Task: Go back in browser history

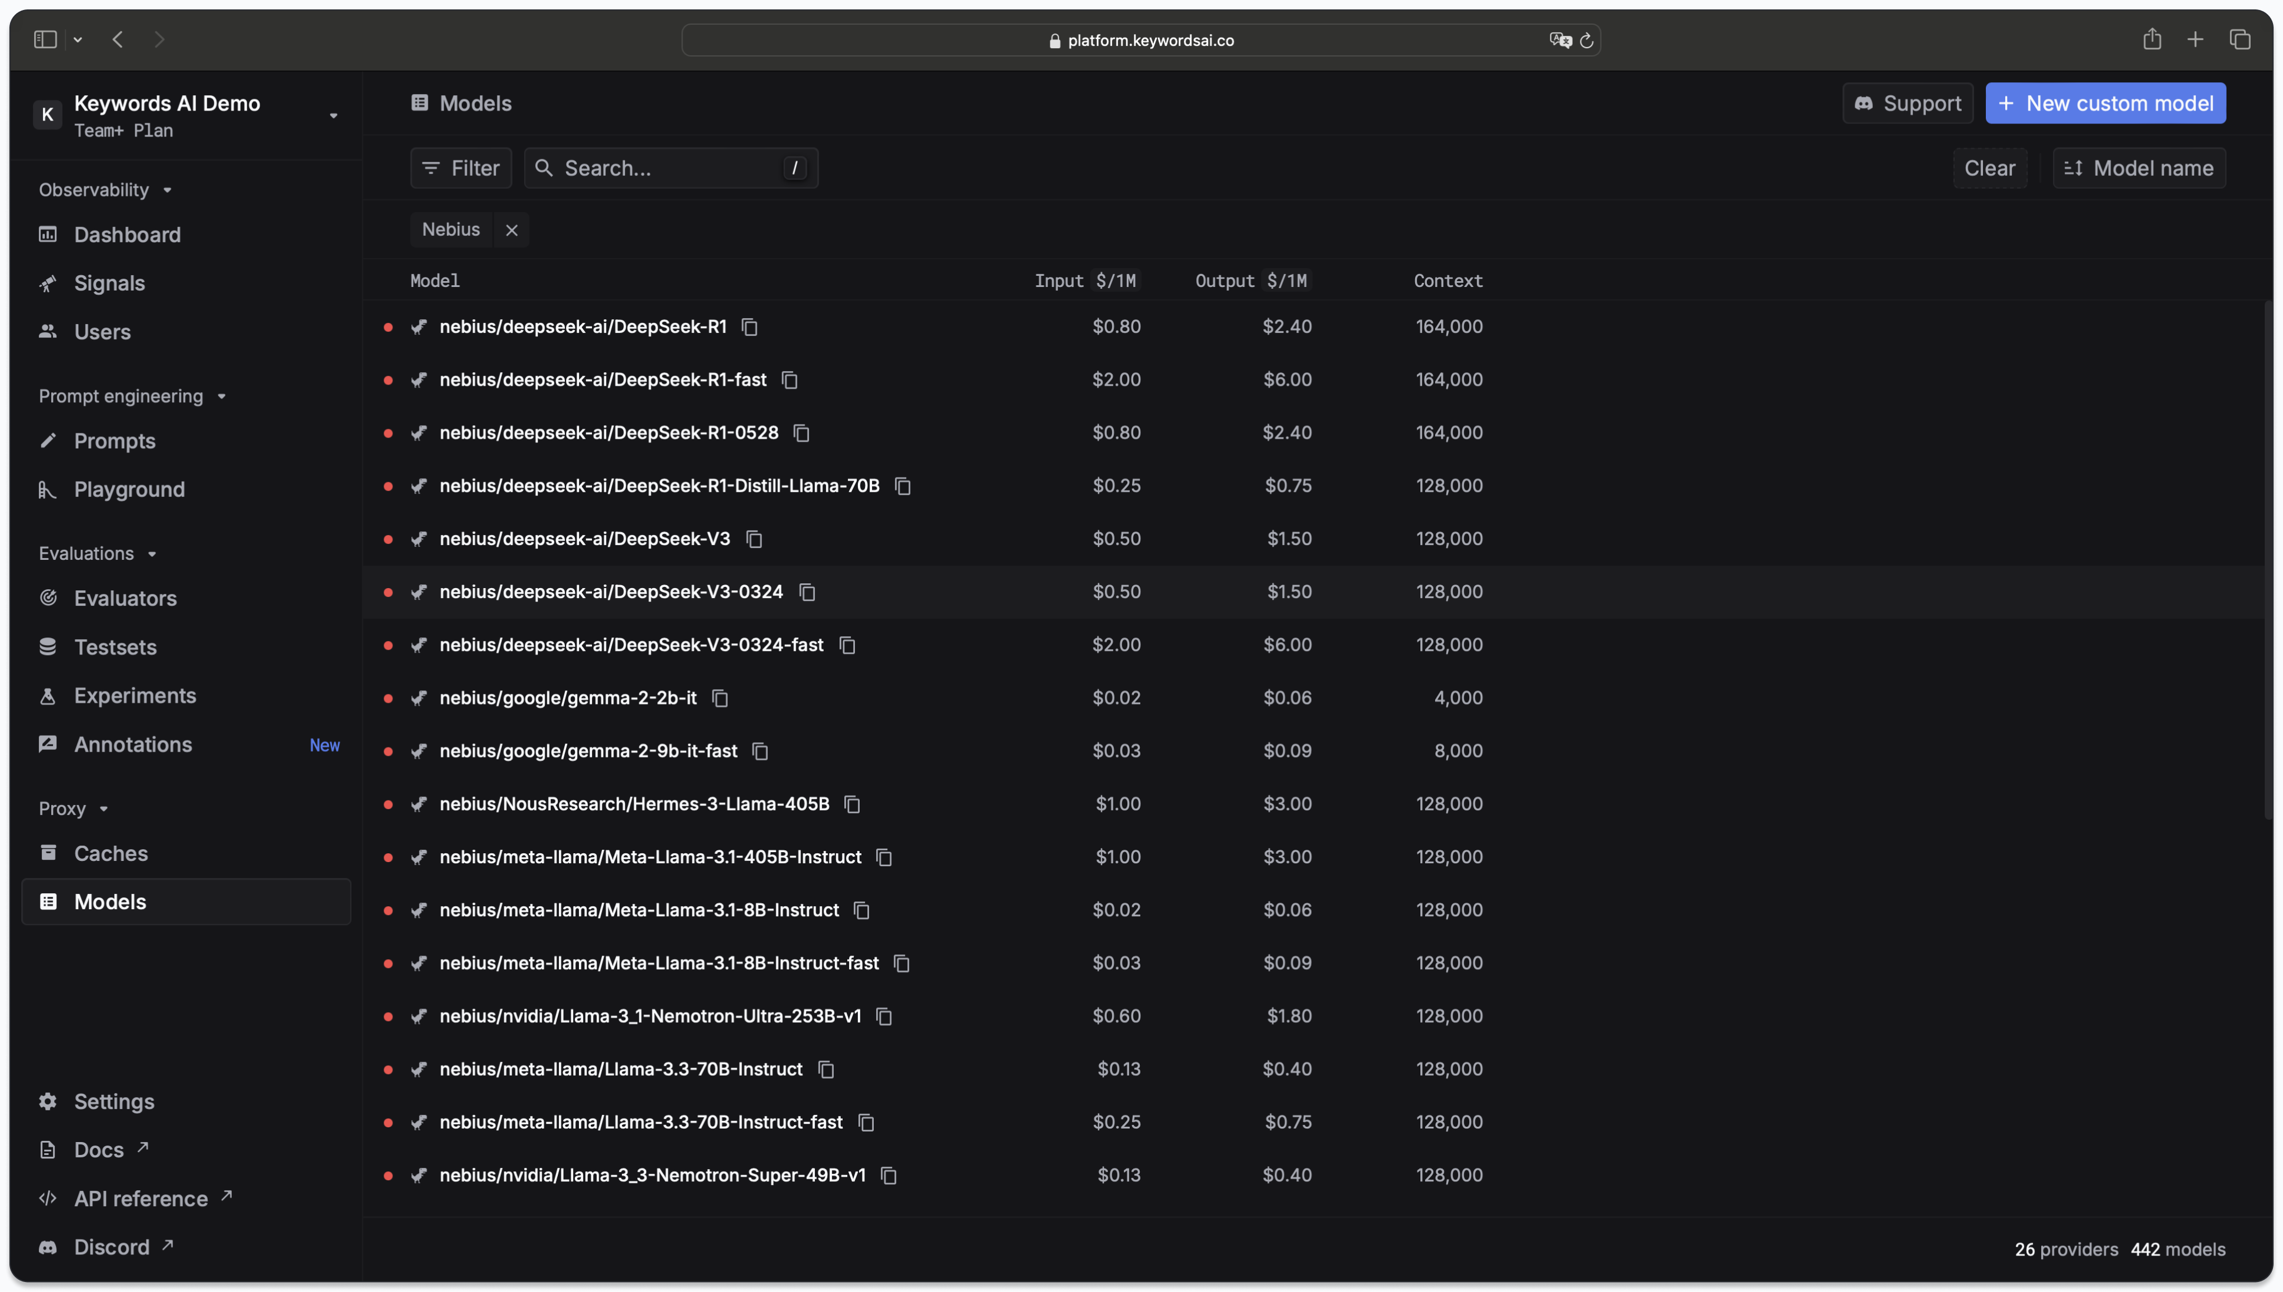Action: coord(118,39)
